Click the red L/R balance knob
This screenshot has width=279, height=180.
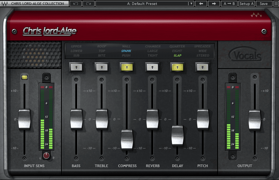(x=46, y=156)
